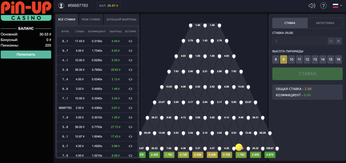
Task: Switch to the Мои ставки tab
Action: tap(91, 19)
